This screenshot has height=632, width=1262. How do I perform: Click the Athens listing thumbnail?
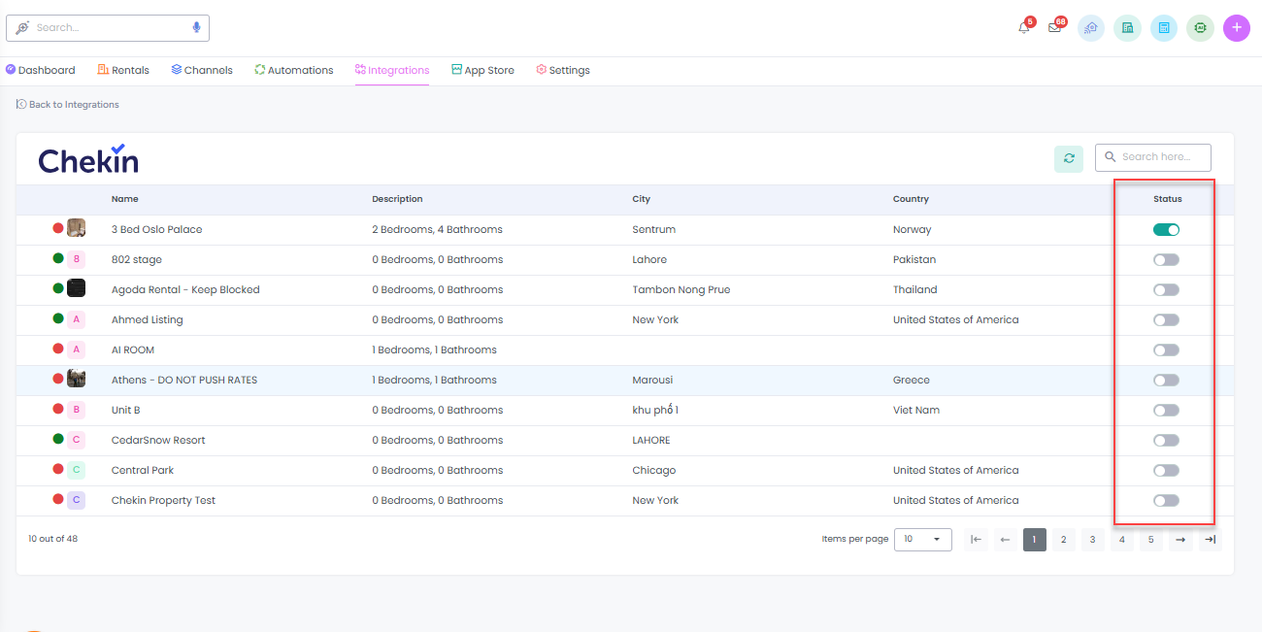click(x=76, y=380)
